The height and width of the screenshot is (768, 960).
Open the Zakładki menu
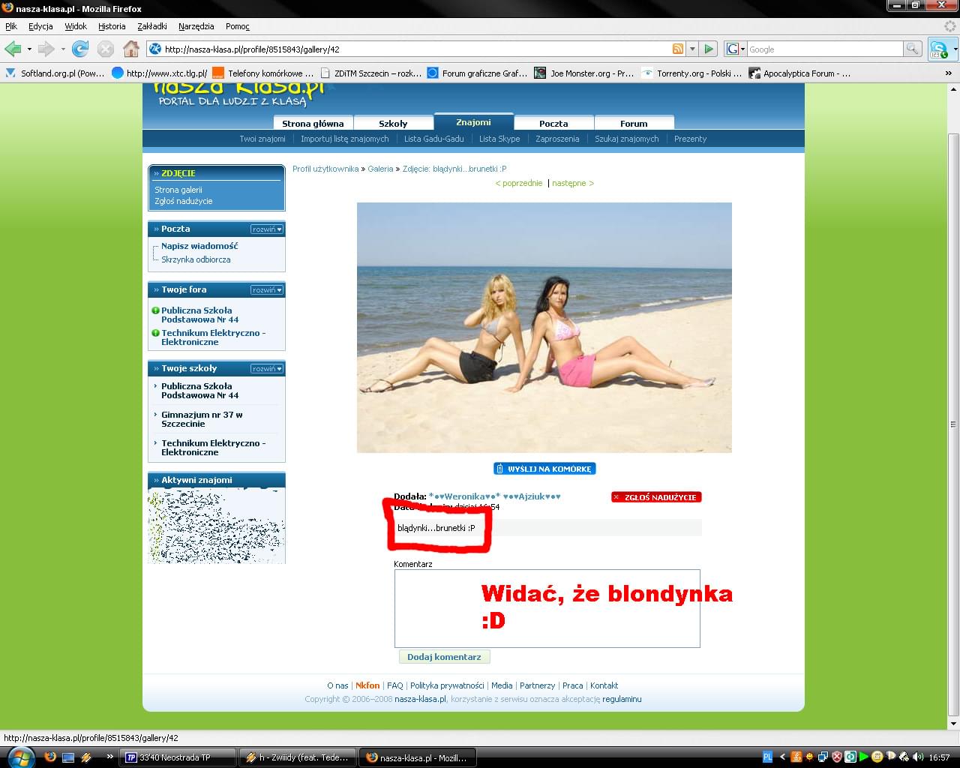pos(152,26)
